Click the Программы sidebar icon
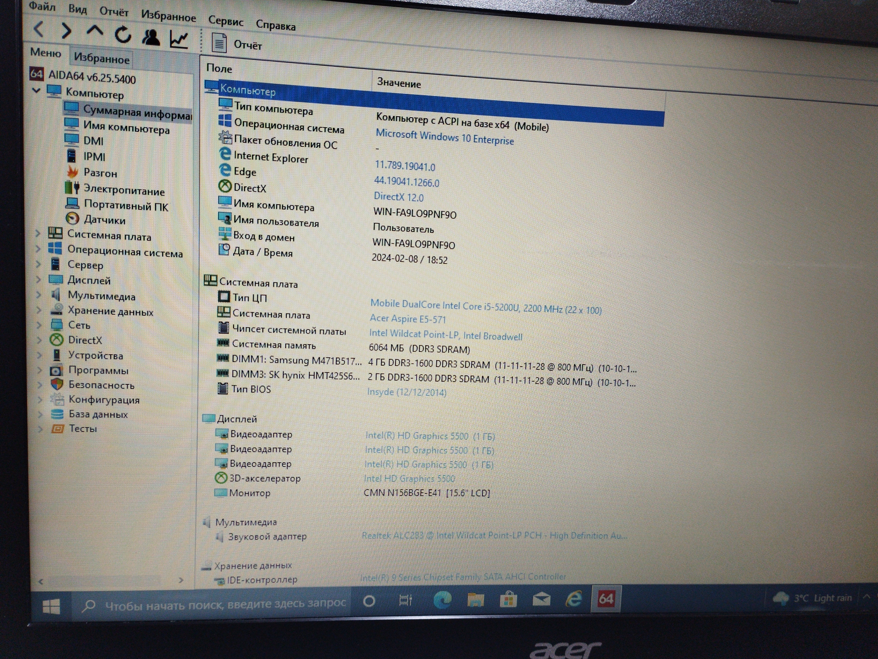878x659 pixels. coord(57,370)
